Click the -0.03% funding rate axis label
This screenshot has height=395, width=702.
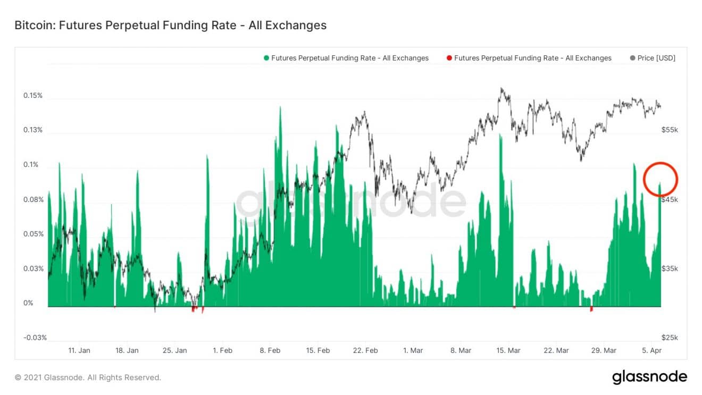click(35, 338)
